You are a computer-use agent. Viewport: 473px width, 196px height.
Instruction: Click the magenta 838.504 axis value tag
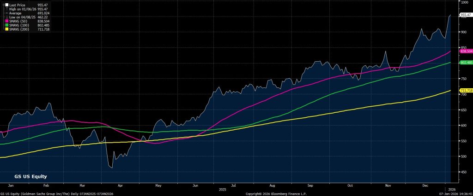466,52
